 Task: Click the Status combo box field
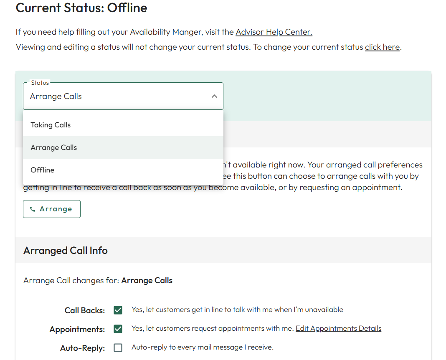coord(117,96)
